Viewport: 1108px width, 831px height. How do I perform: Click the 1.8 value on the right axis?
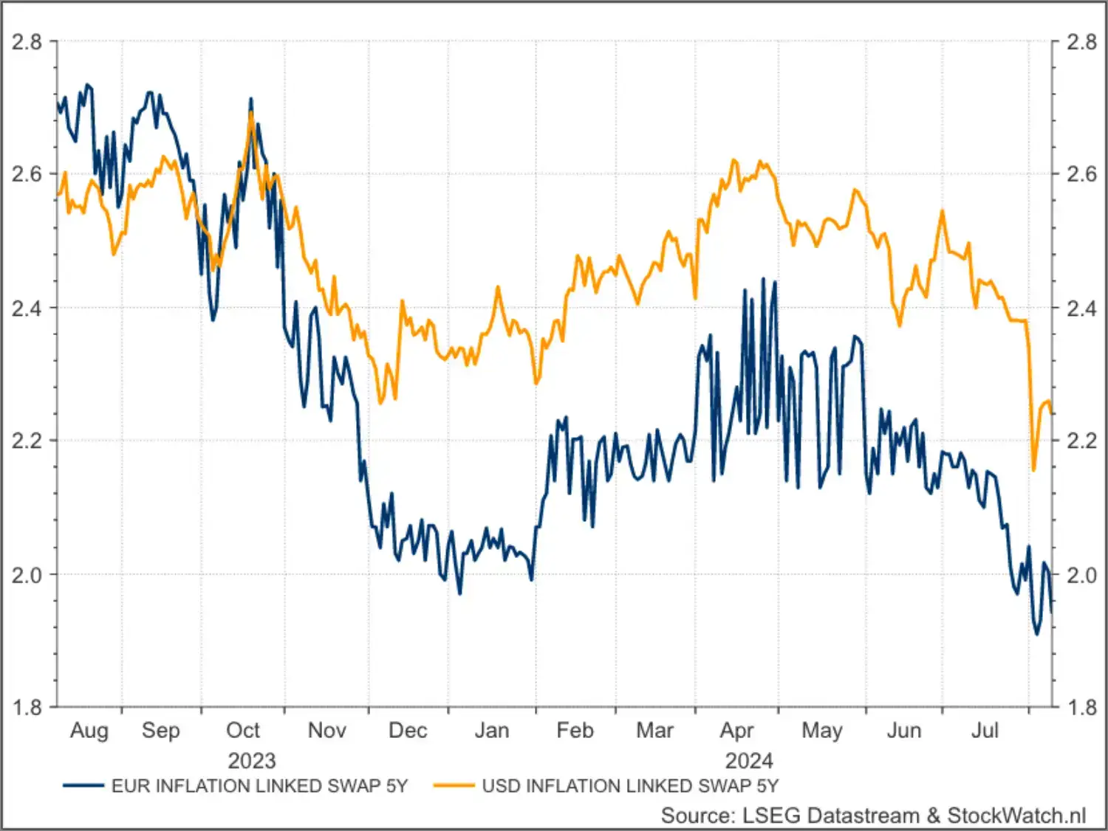1081,707
